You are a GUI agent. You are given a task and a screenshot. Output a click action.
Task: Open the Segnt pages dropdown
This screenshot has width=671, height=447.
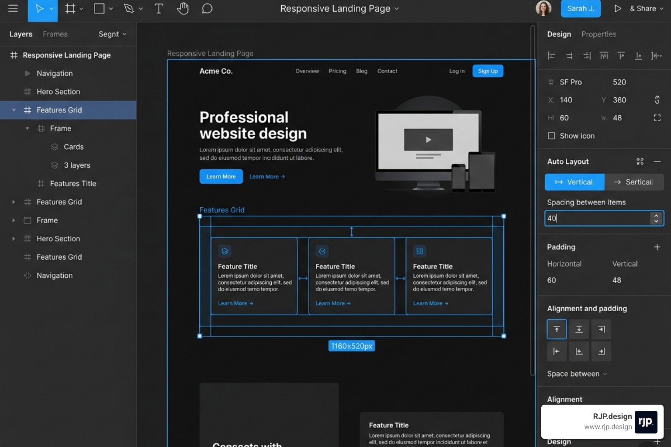pyautogui.click(x=112, y=34)
